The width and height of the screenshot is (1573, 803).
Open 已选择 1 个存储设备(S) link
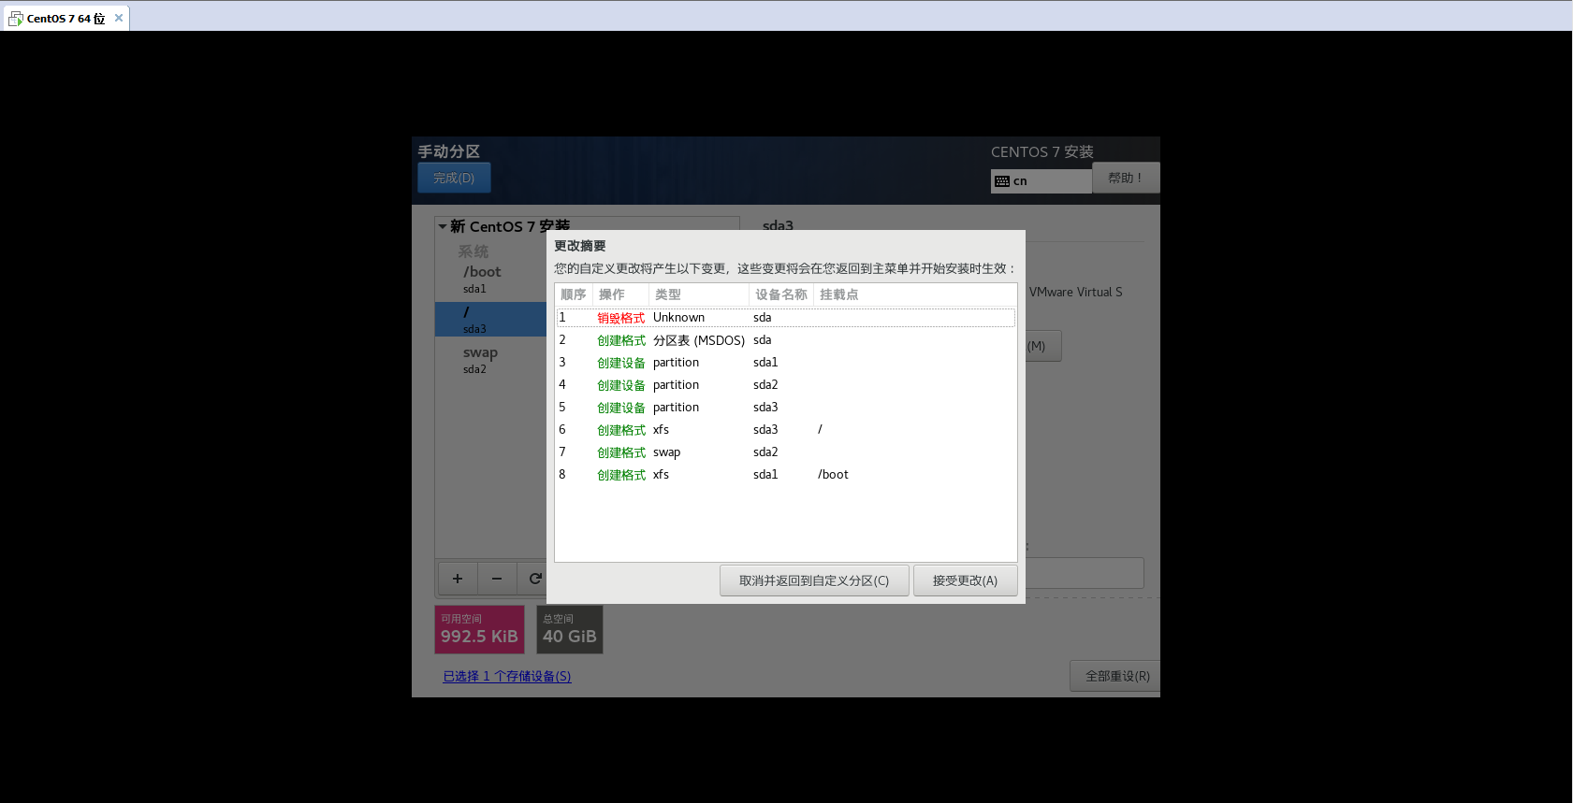coord(507,676)
